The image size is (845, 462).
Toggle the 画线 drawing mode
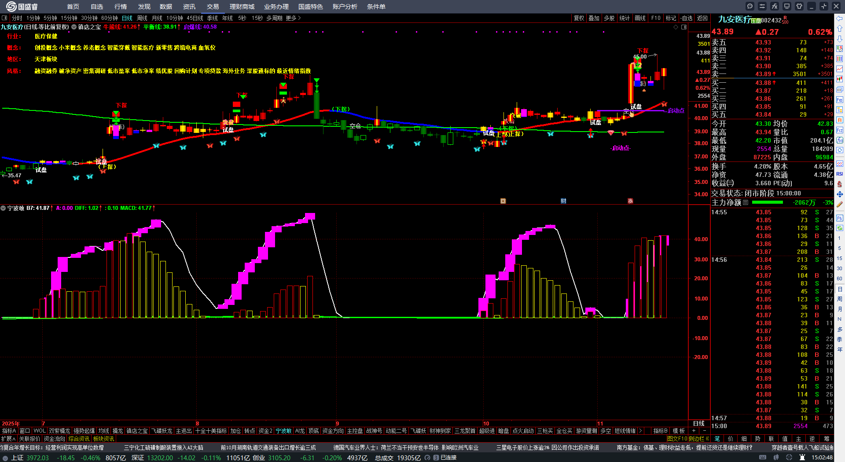coord(640,18)
